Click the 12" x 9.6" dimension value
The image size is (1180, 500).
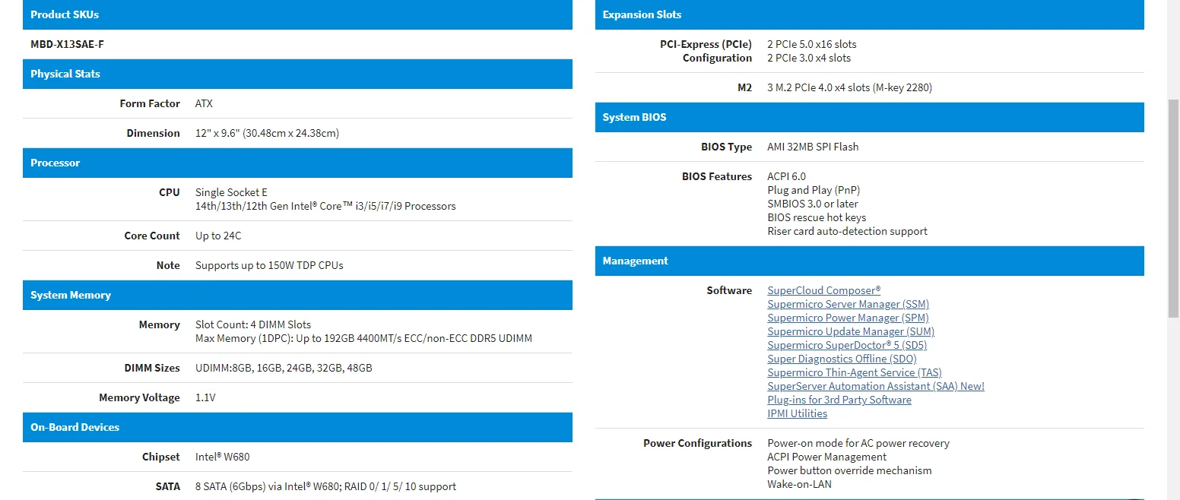click(267, 133)
